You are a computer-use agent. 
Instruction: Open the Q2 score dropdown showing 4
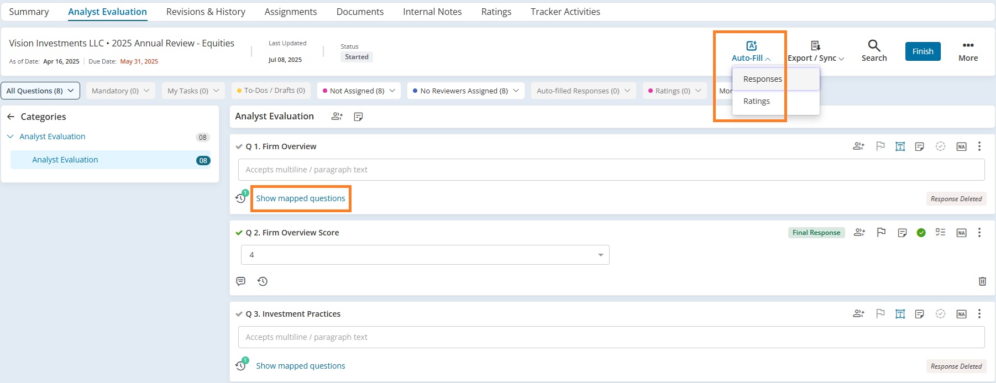click(x=425, y=255)
